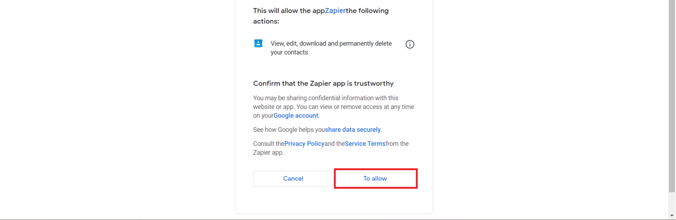
Task: Click the blue contacts icon
Action: (258, 43)
